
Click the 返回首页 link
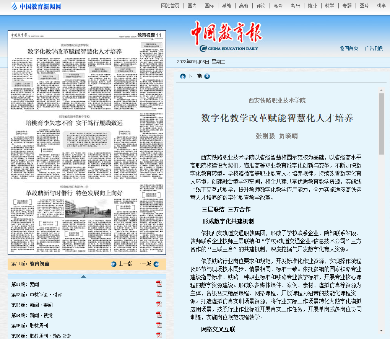[349, 48]
